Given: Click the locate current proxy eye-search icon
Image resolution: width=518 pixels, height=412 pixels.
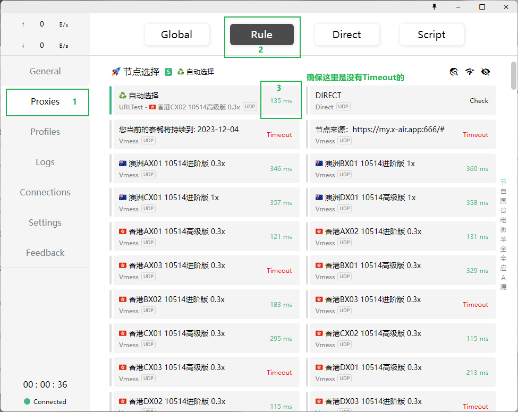Looking at the screenshot, I should click(454, 72).
